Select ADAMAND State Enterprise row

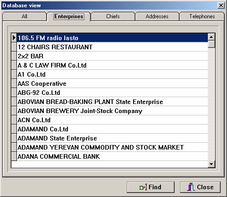click(x=113, y=138)
